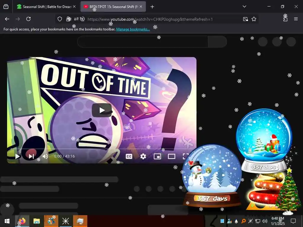Open the volume control in system tray

tap(265, 221)
